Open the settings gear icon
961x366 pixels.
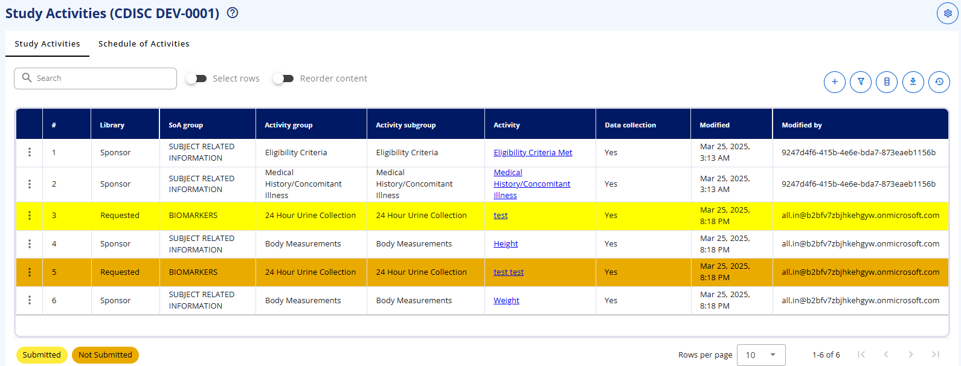948,13
